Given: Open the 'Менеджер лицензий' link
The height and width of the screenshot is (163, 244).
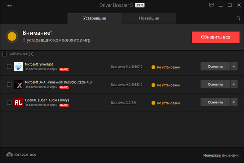Looking at the screenshot, I should [221, 155].
